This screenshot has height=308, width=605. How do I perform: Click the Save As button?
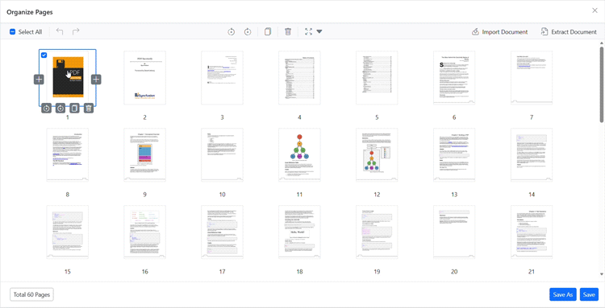click(x=563, y=294)
